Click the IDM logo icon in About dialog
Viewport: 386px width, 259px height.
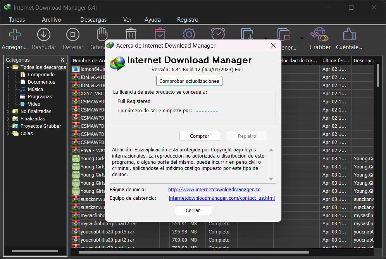(x=117, y=63)
